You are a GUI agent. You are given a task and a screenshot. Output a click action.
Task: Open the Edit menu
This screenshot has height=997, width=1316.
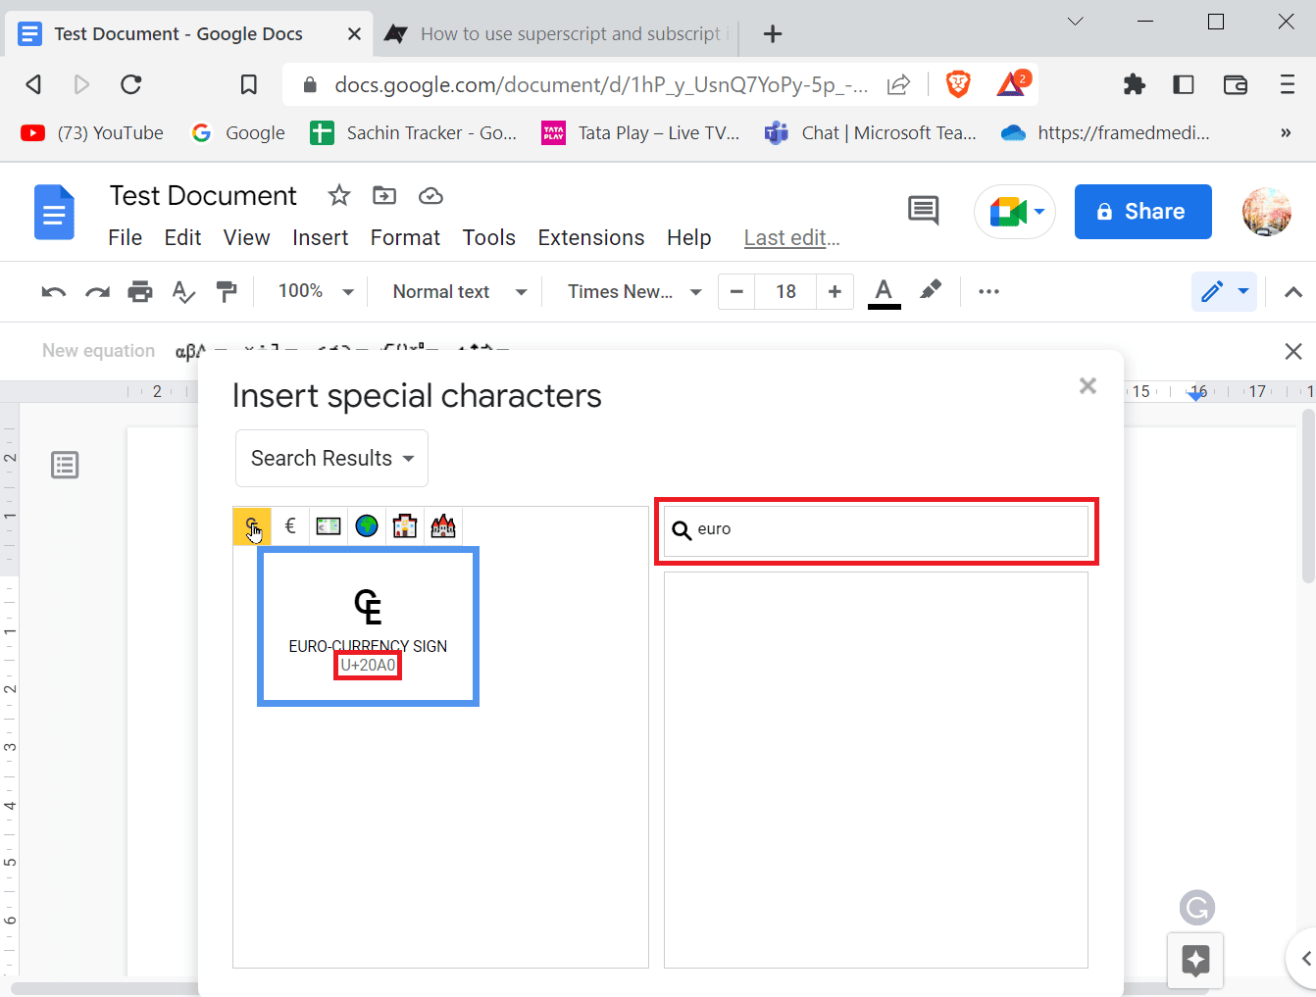tap(182, 238)
